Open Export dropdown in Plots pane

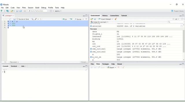(112, 67)
